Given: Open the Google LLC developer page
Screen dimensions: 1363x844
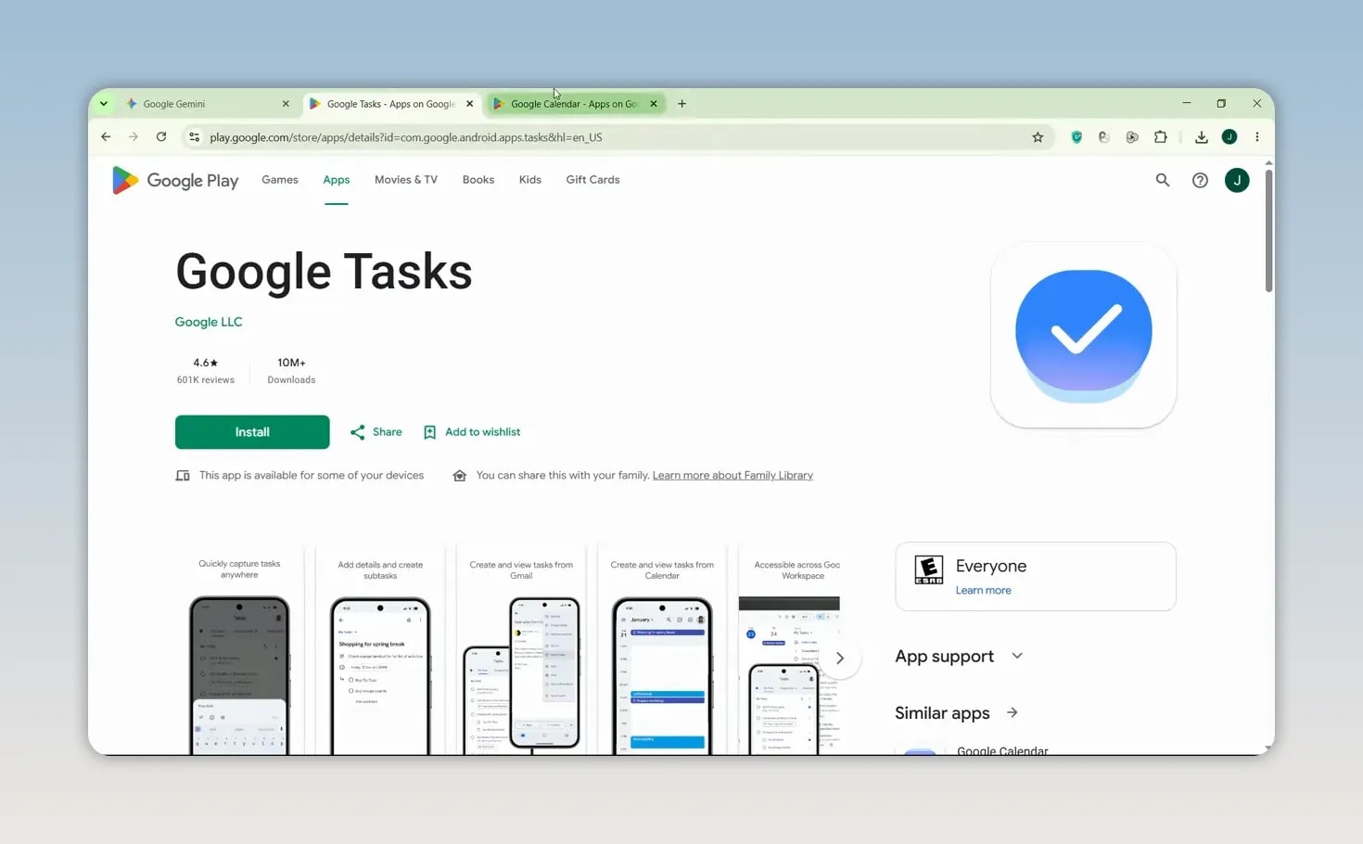Looking at the screenshot, I should click(209, 322).
